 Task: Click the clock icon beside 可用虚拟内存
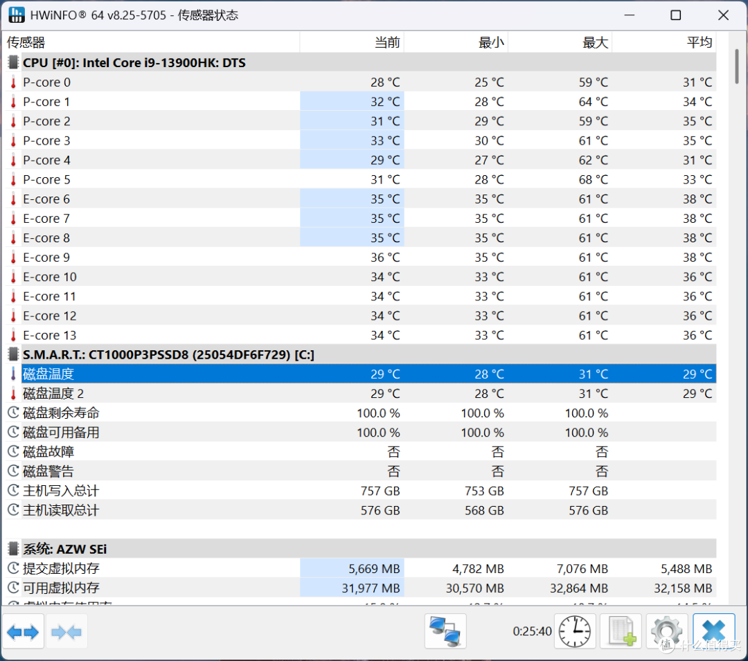(x=13, y=588)
